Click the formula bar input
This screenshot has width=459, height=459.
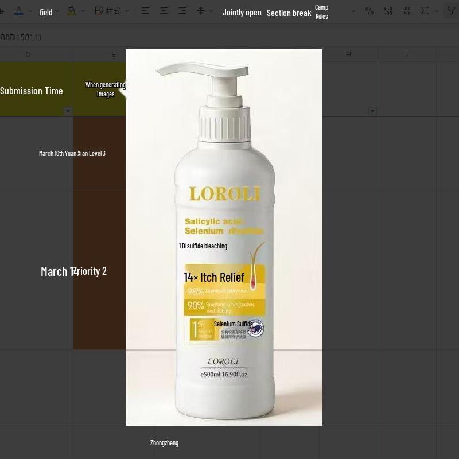point(229,37)
